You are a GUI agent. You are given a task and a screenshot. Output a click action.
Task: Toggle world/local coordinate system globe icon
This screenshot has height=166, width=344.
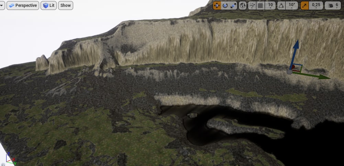(x=242, y=5)
